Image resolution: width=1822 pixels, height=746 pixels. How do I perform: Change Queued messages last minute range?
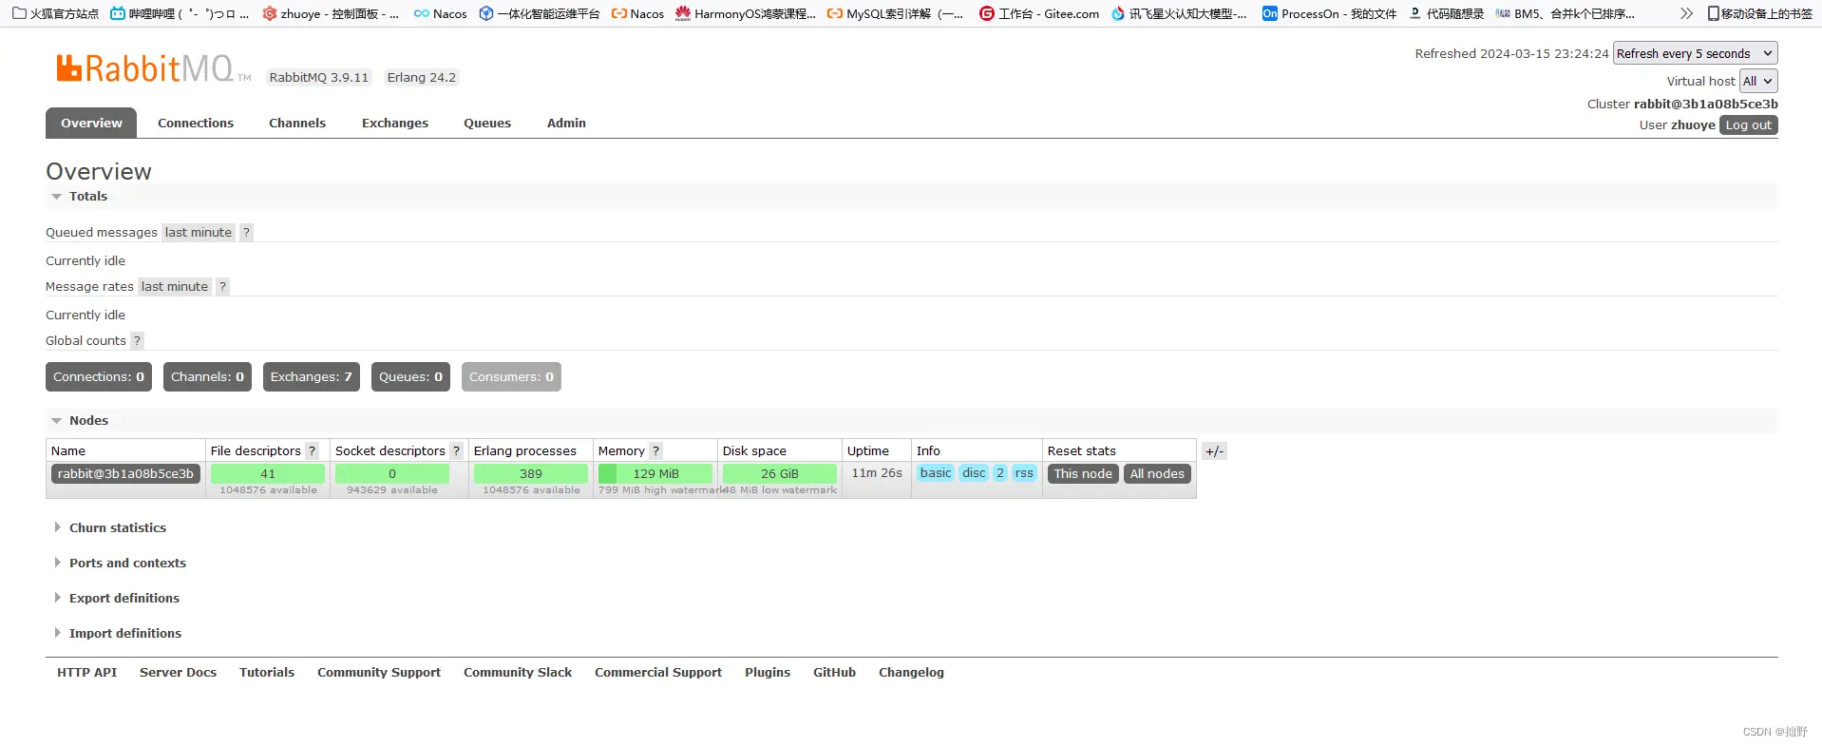(198, 232)
